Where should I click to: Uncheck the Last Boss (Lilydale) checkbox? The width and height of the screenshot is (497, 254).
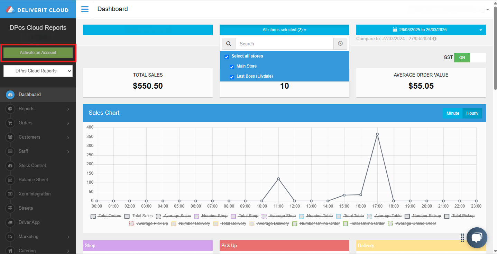(232, 77)
